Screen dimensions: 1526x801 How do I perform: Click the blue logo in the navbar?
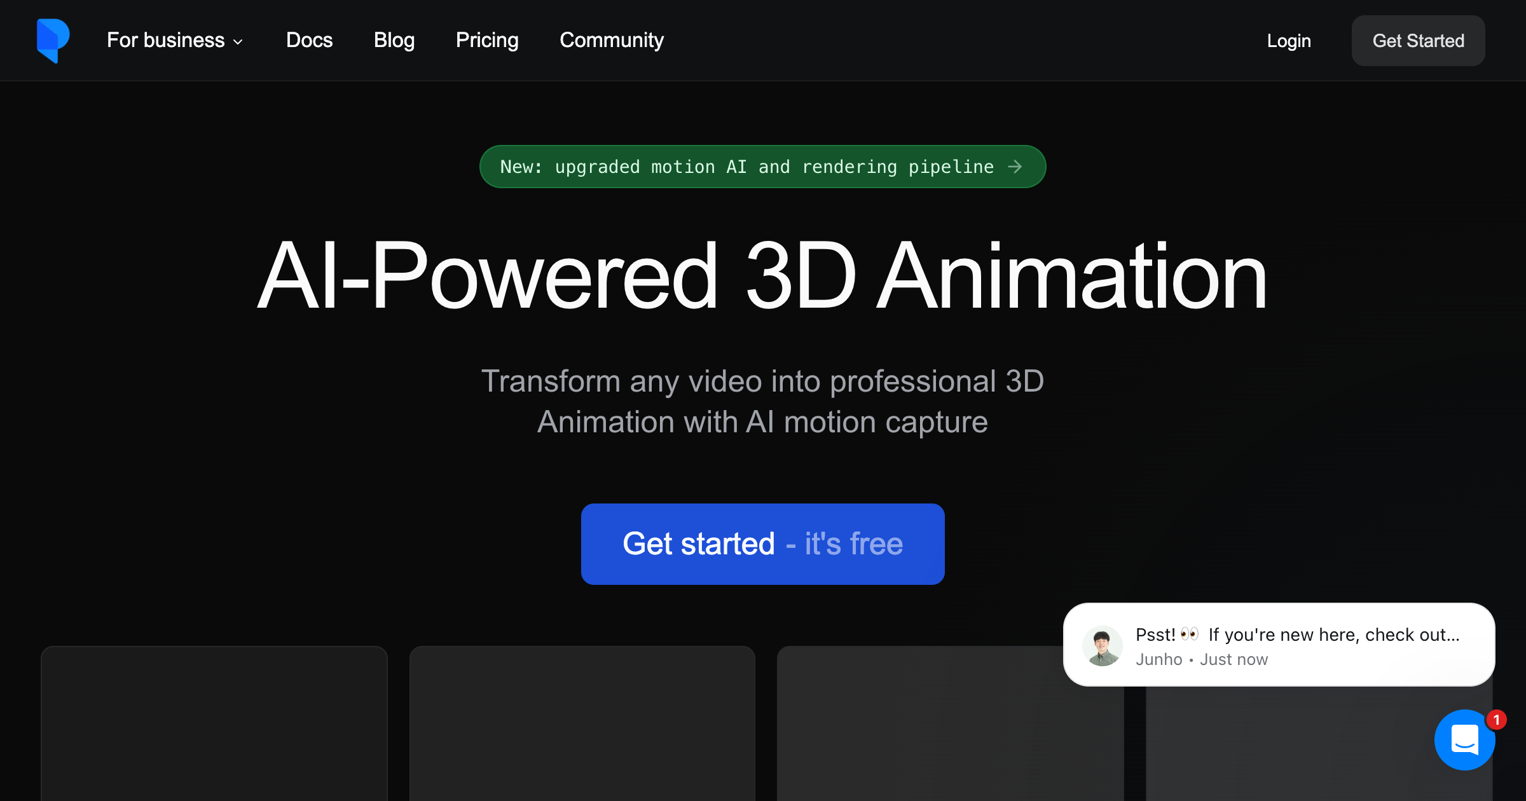tap(53, 41)
